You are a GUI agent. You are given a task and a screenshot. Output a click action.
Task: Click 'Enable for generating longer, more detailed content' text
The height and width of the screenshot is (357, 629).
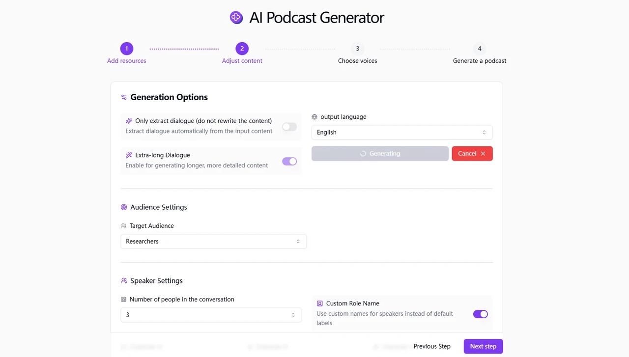pos(197,165)
